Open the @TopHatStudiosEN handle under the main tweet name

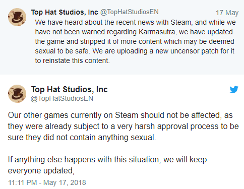tap(62, 98)
